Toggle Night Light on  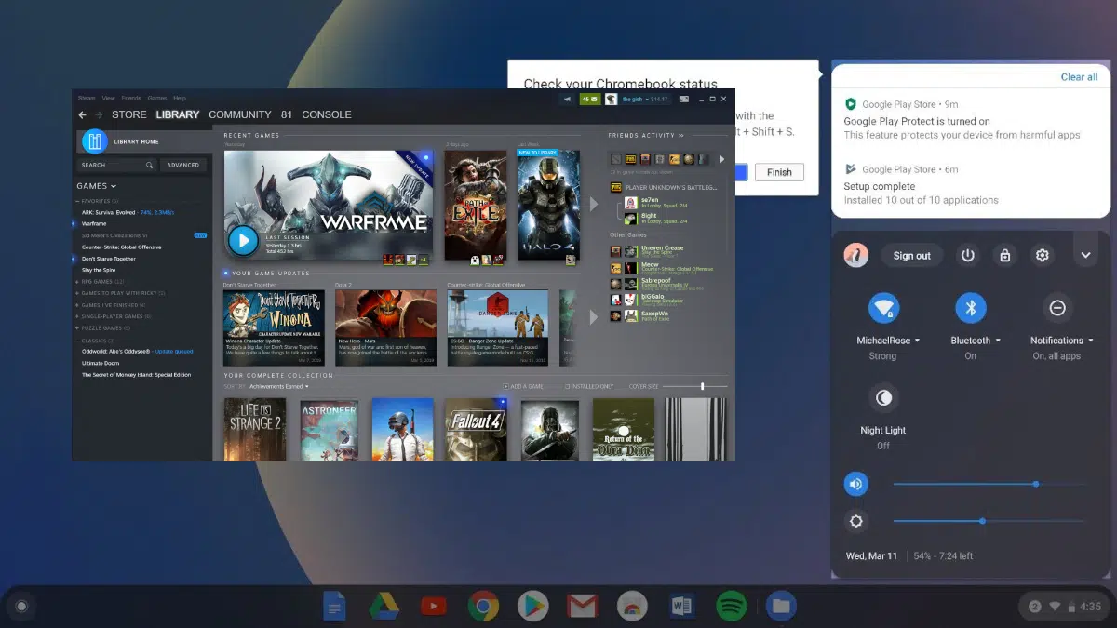tap(883, 398)
